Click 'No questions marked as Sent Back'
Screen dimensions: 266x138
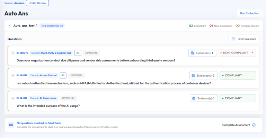39,123
